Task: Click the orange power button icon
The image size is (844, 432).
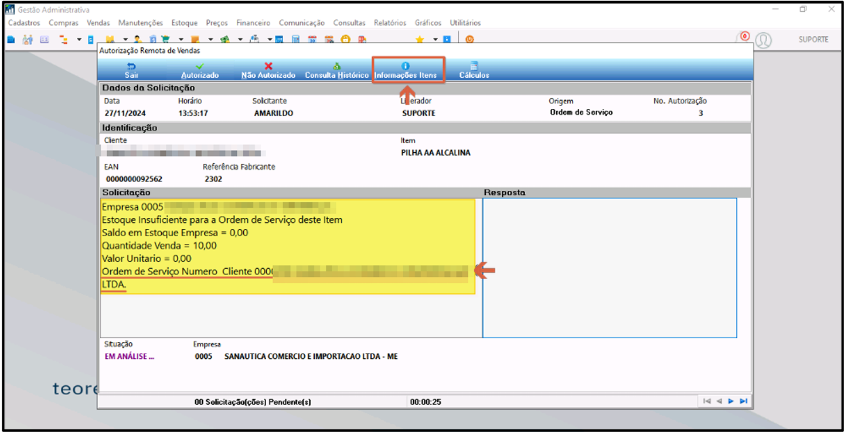Action: coord(469,40)
